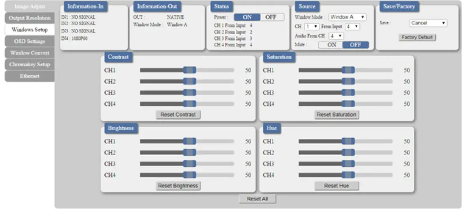Open the Save dropdown showing Cancel

click(428, 23)
